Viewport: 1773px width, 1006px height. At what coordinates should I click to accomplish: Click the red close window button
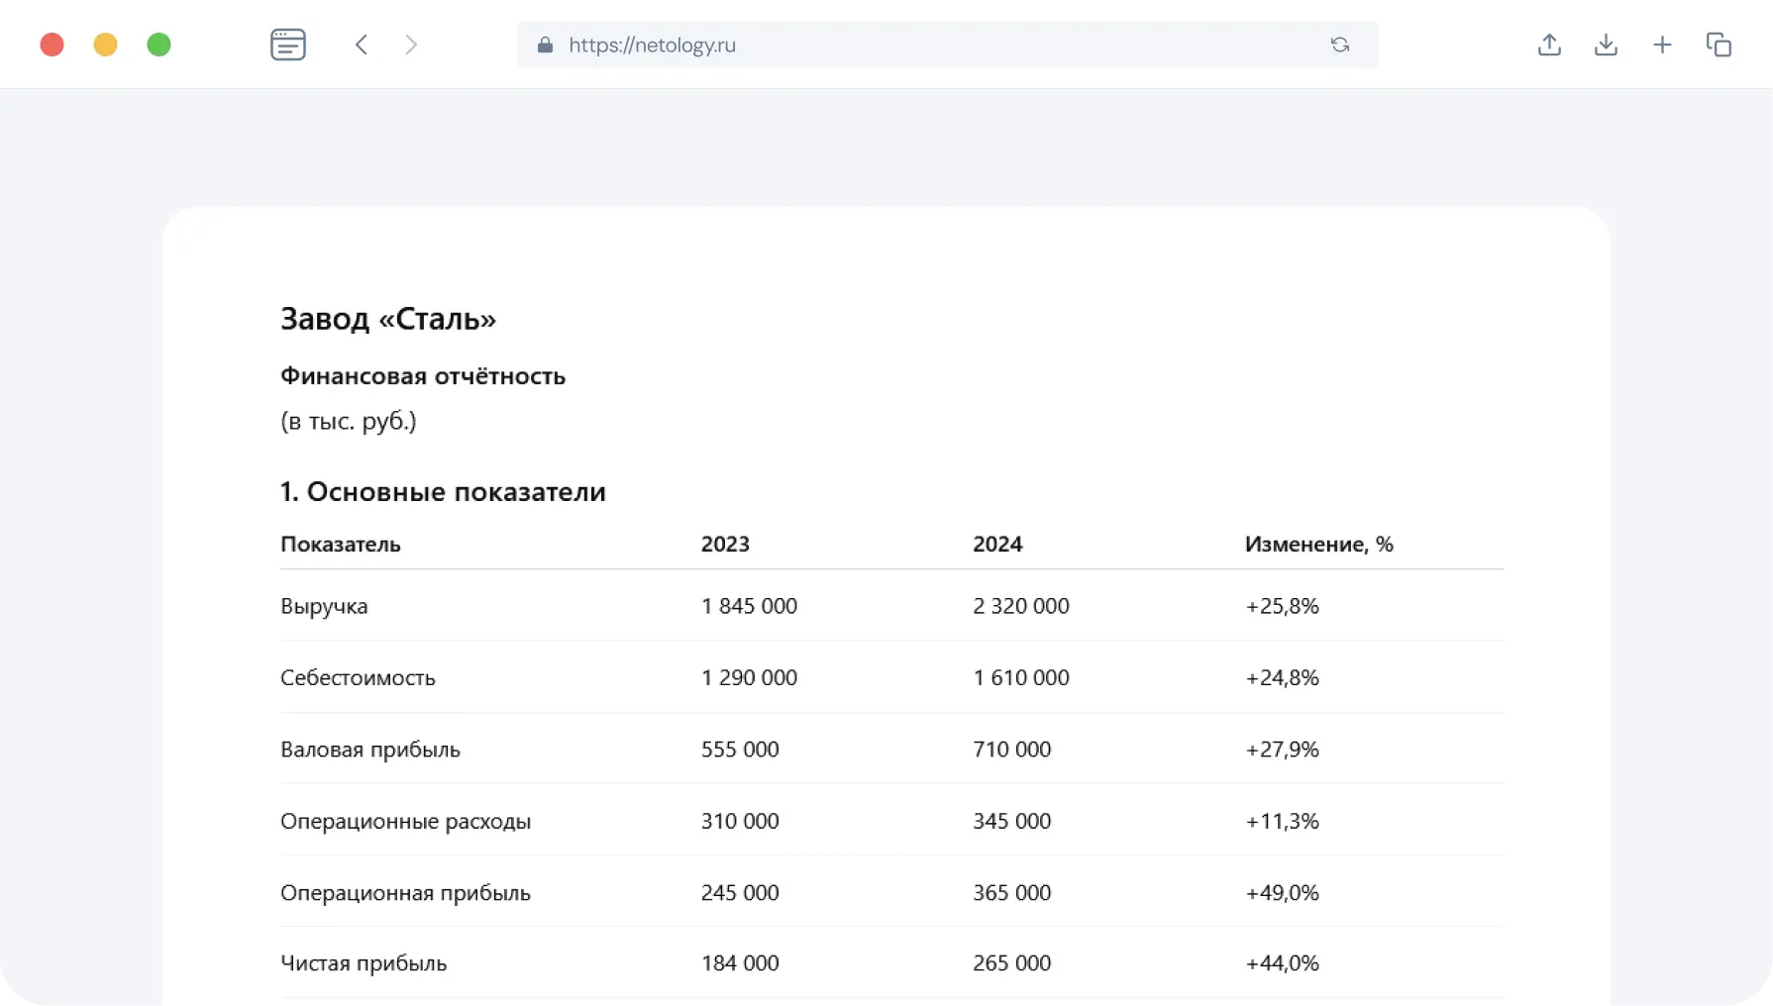pos(52,45)
